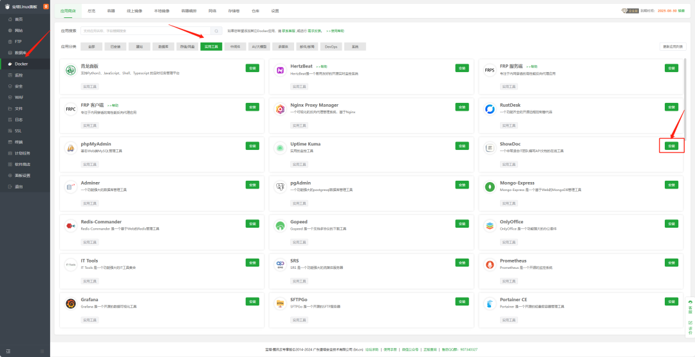695x357 pixels.
Task: Switch to the 容器 containers tab
Action: (x=111, y=11)
